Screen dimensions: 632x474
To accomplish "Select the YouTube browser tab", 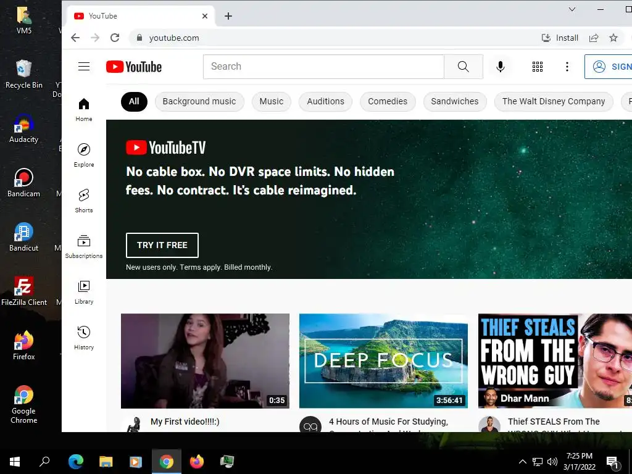I will [x=141, y=16].
